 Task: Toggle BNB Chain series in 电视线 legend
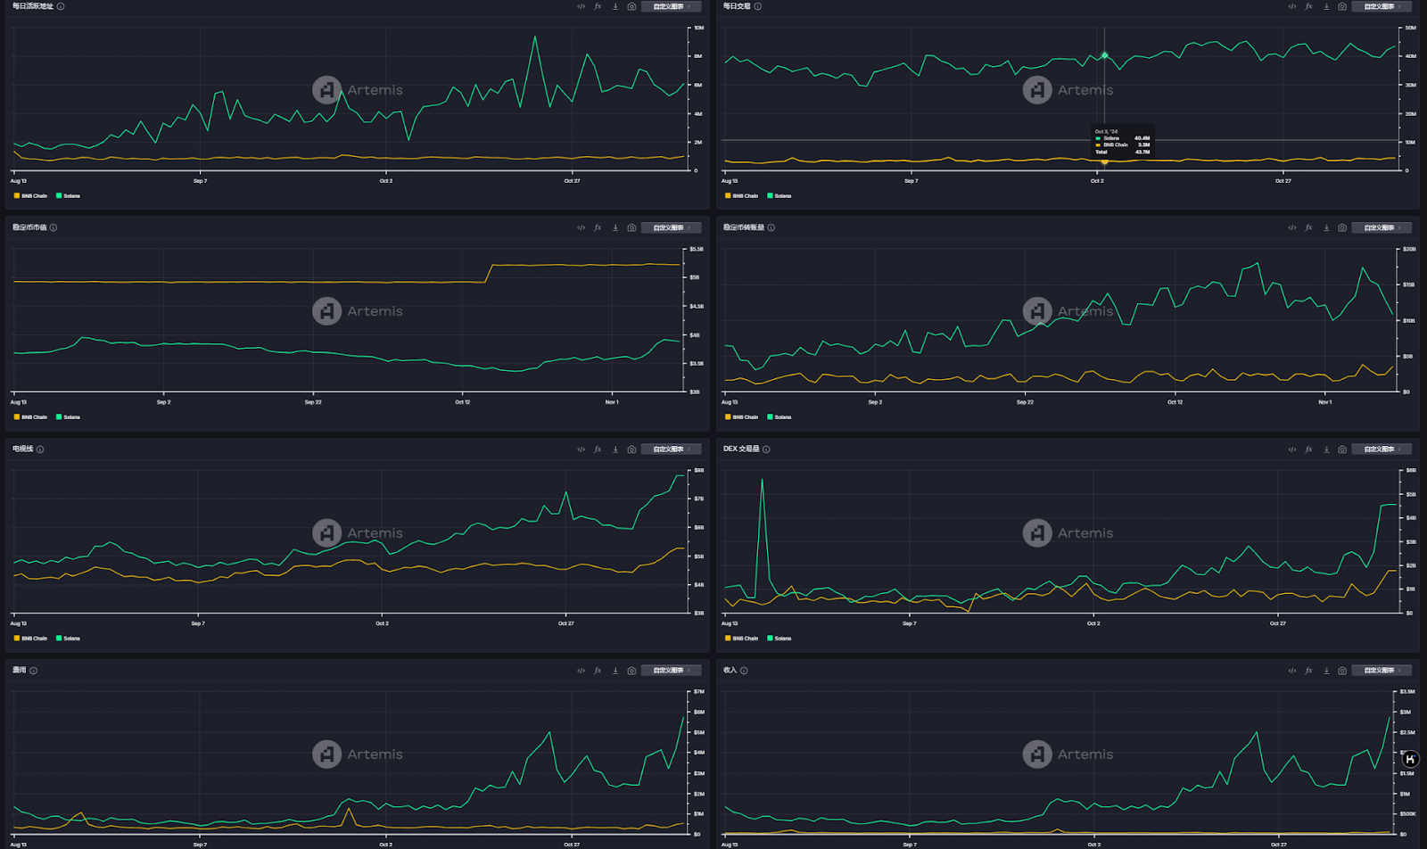click(30, 639)
